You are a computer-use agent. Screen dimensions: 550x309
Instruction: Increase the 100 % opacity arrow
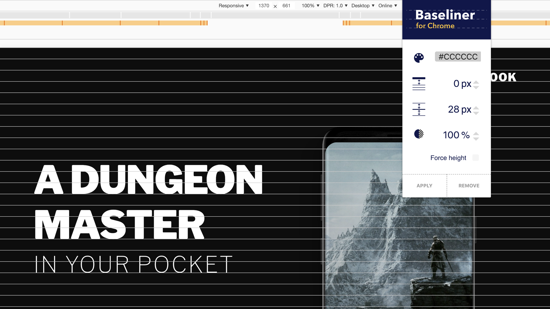[x=476, y=133]
